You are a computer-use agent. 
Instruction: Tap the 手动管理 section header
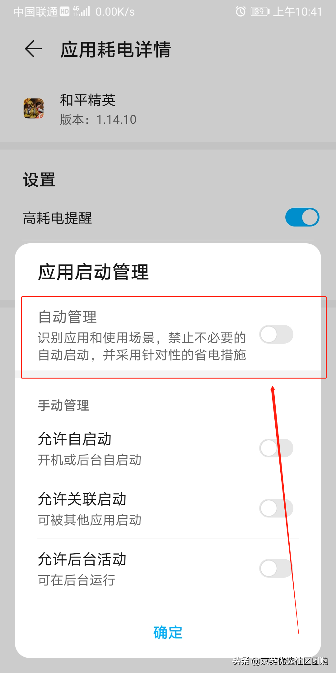pyautogui.click(x=63, y=405)
